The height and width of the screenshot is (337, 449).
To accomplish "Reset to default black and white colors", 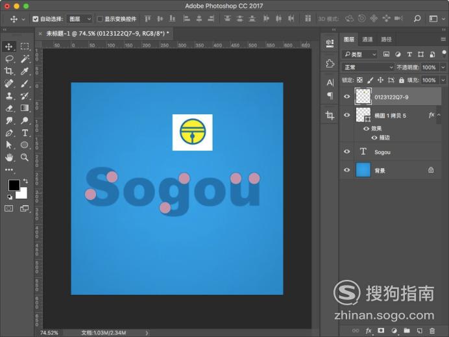I will pos(10,197).
